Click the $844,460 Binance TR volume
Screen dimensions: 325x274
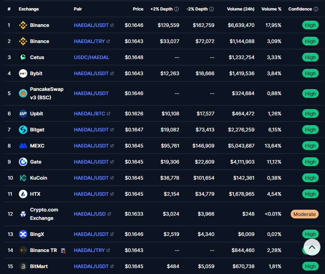click(x=243, y=250)
